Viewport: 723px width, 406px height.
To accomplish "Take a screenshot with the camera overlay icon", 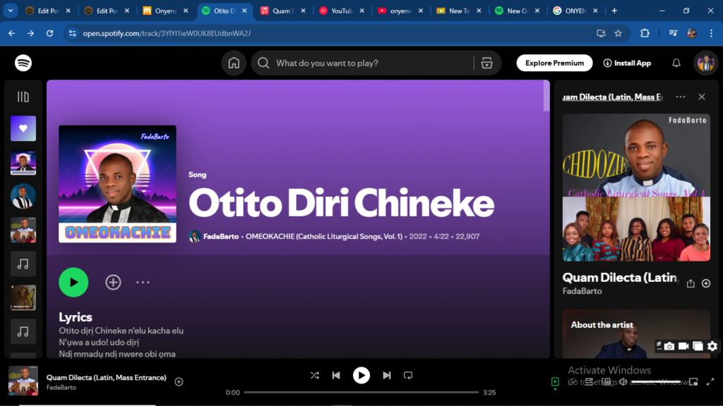I will pyautogui.click(x=669, y=346).
